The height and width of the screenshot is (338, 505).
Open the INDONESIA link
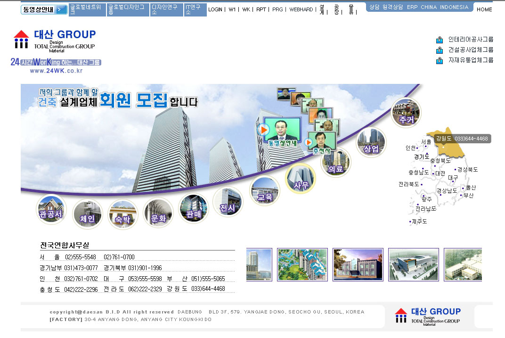(x=454, y=7)
